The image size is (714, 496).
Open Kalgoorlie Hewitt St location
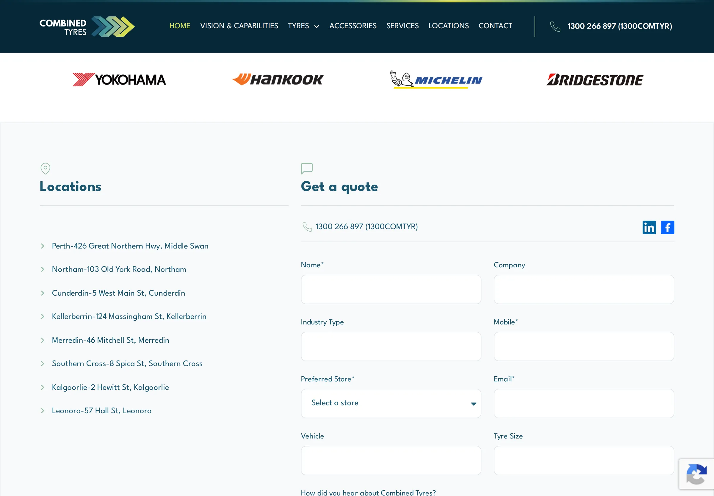[x=110, y=387]
